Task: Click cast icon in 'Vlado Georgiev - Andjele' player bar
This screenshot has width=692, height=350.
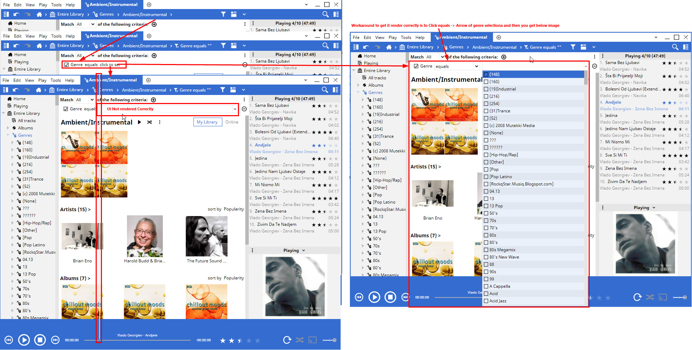Action: [x=312, y=340]
